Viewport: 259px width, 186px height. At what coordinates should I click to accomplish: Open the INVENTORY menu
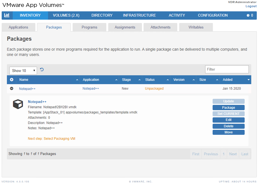(30, 15)
